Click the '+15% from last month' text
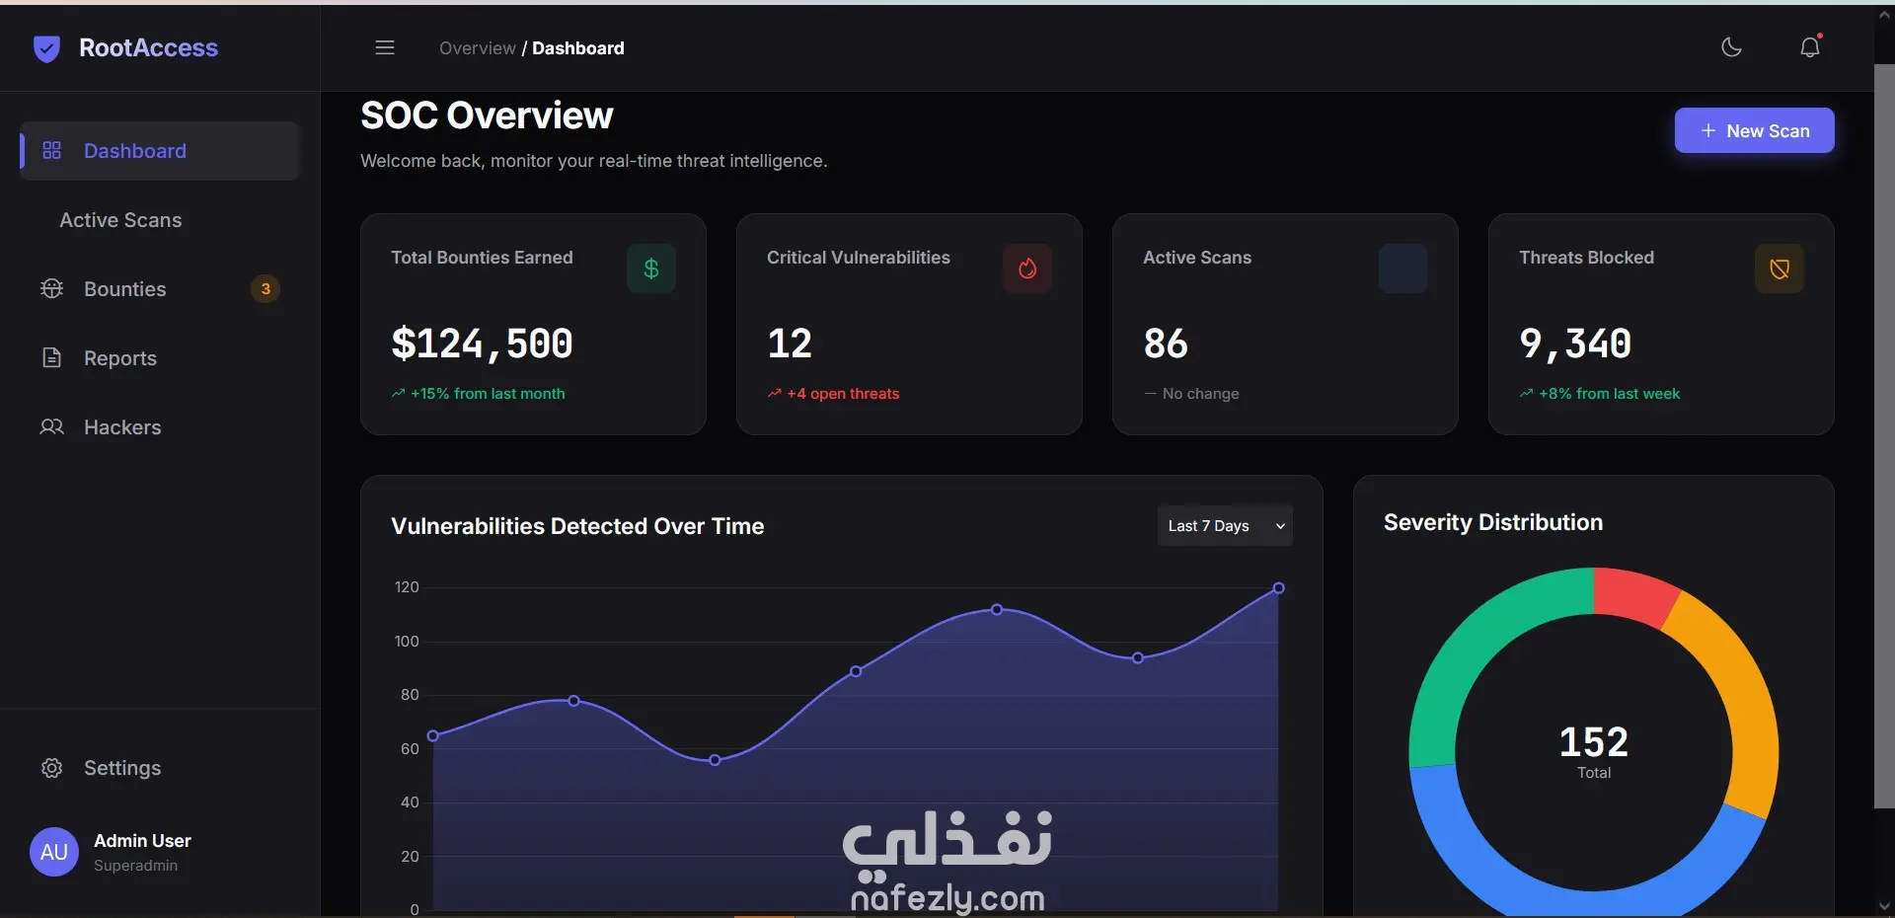This screenshot has height=918, width=1895. pos(488,394)
